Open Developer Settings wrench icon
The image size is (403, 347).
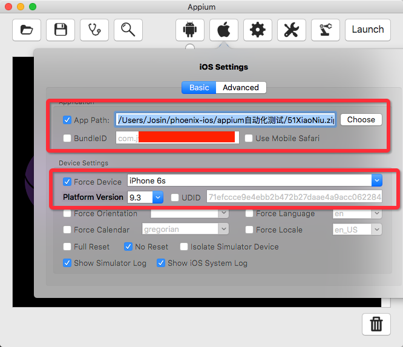click(x=292, y=30)
